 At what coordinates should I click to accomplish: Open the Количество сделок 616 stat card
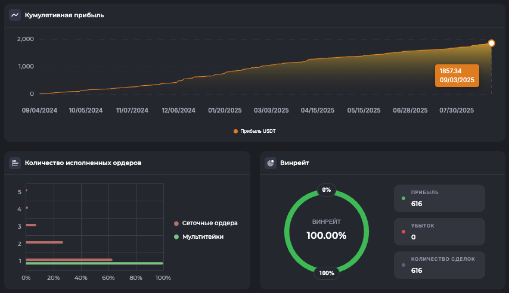point(439,264)
